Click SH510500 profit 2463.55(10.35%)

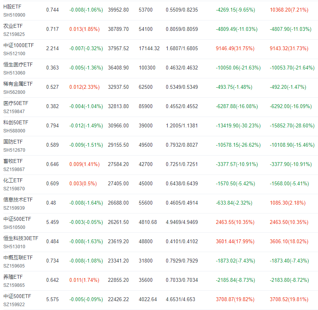click(x=235, y=222)
